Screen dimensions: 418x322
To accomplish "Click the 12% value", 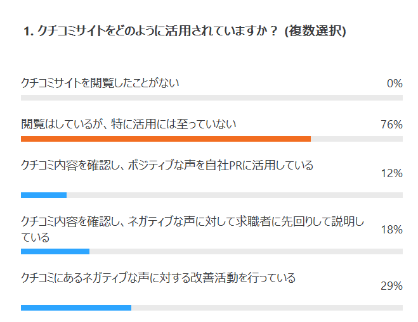I will tap(392, 173).
